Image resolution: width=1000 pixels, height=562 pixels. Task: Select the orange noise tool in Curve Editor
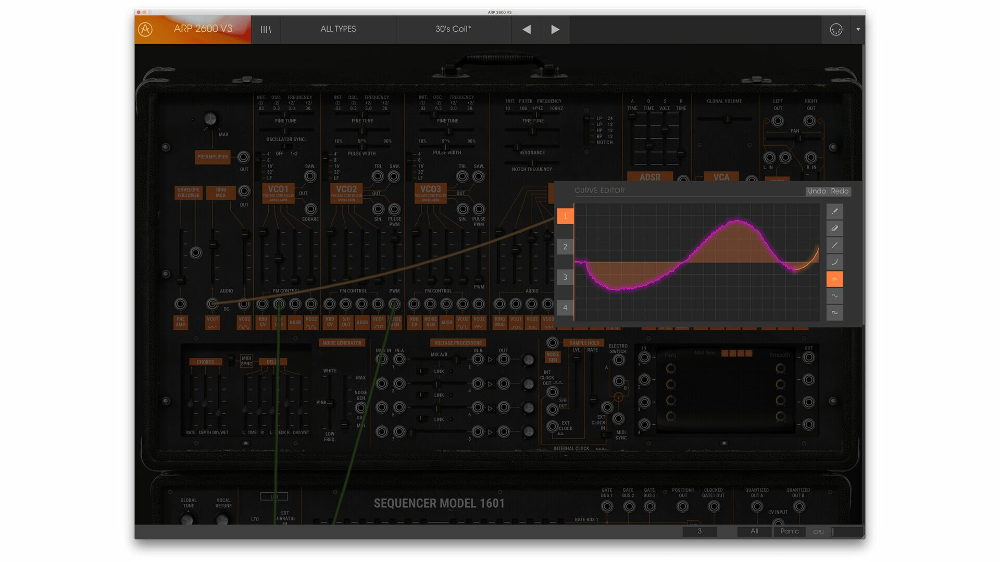click(834, 279)
